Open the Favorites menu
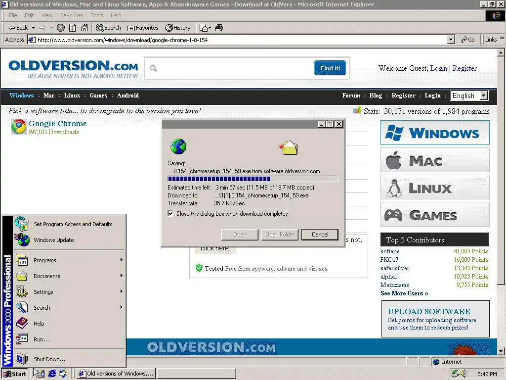The width and height of the screenshot is (506, 380). coord(71,15)
